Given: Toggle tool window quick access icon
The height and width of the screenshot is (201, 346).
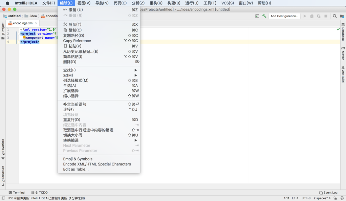Looking at the screenshot, I should click(x=3, y=198).
